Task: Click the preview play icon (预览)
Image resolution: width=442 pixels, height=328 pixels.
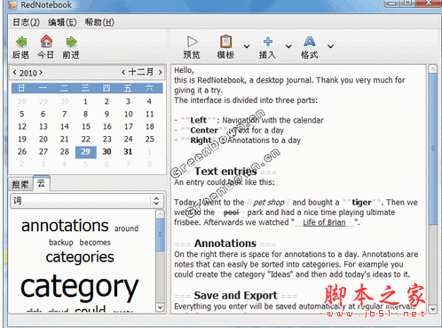Action: (193, 42)
